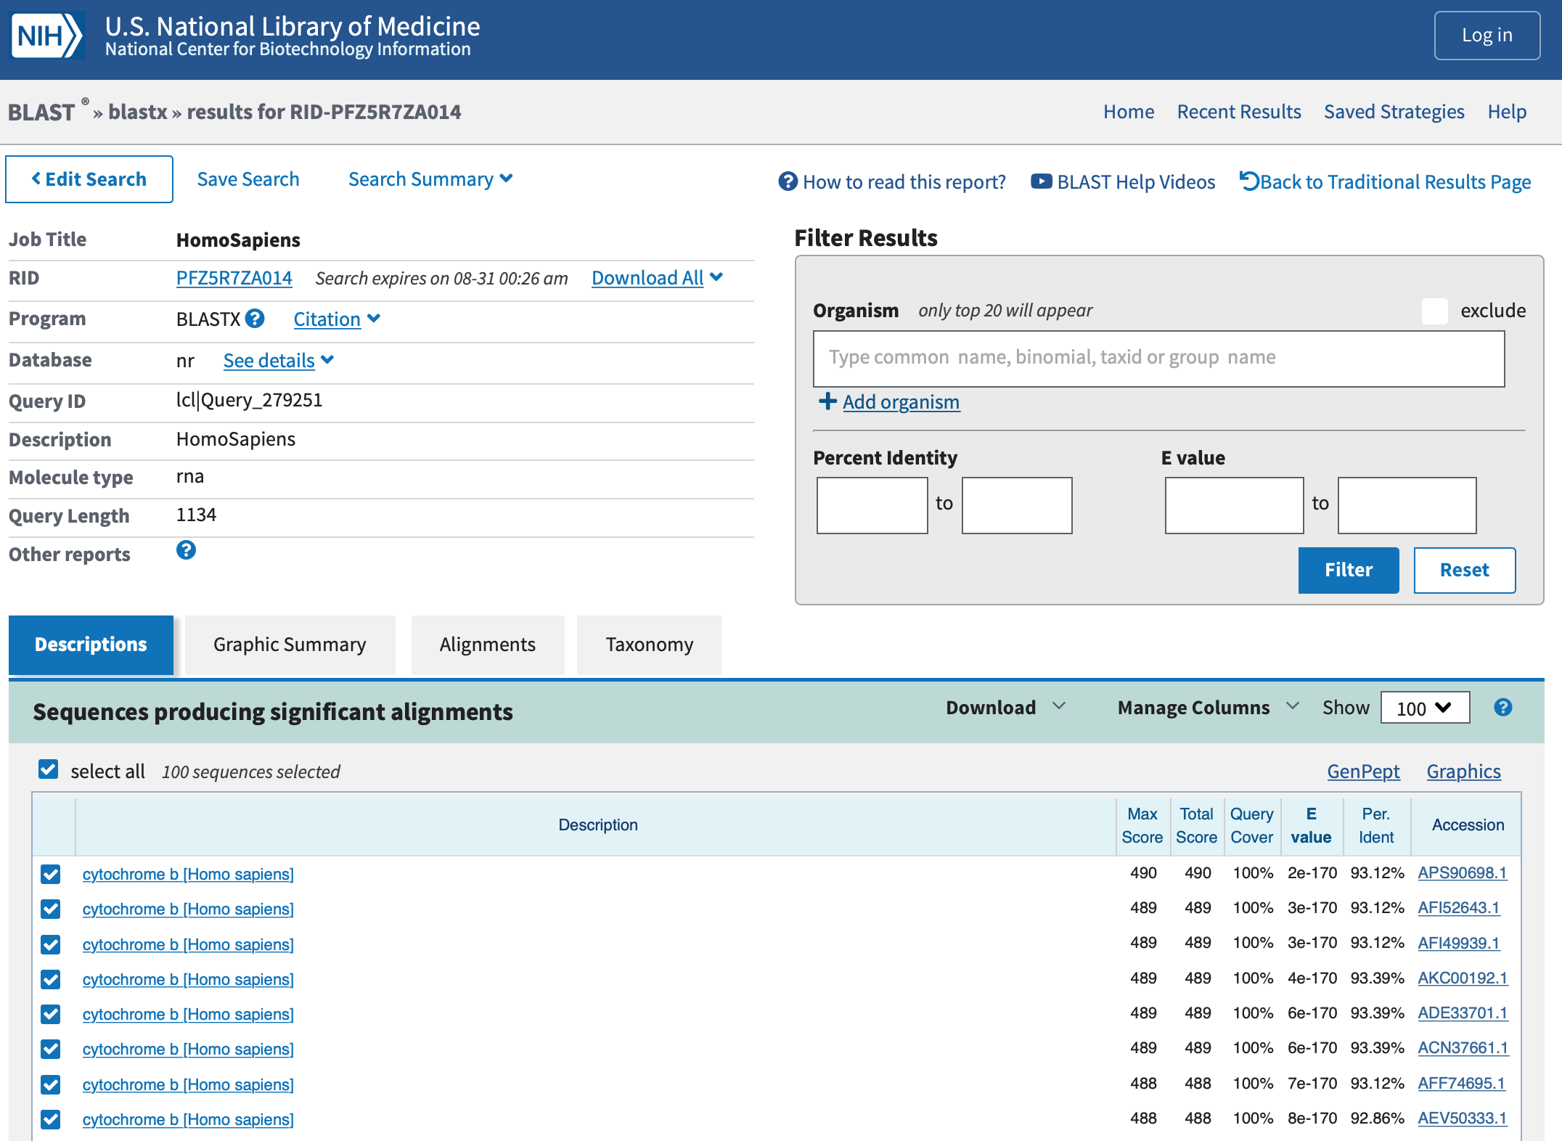
Task: Expand the Manage Columns menu
Action: coord(1208,708)
